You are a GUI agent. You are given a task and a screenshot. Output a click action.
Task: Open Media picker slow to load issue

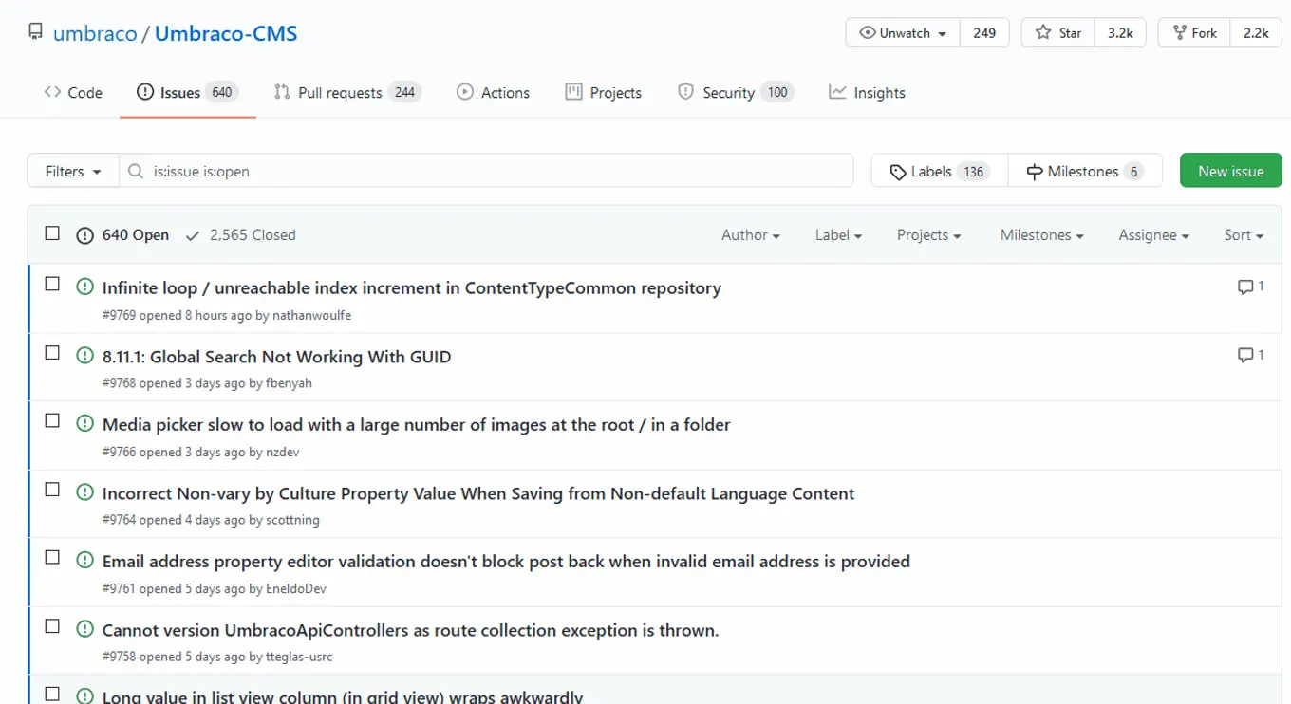point(416,424)
